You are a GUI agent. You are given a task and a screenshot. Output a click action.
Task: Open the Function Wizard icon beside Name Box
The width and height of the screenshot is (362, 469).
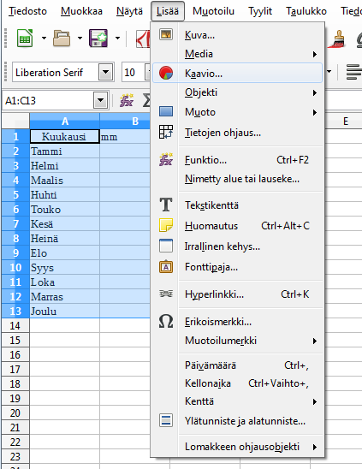pos(127,100)
